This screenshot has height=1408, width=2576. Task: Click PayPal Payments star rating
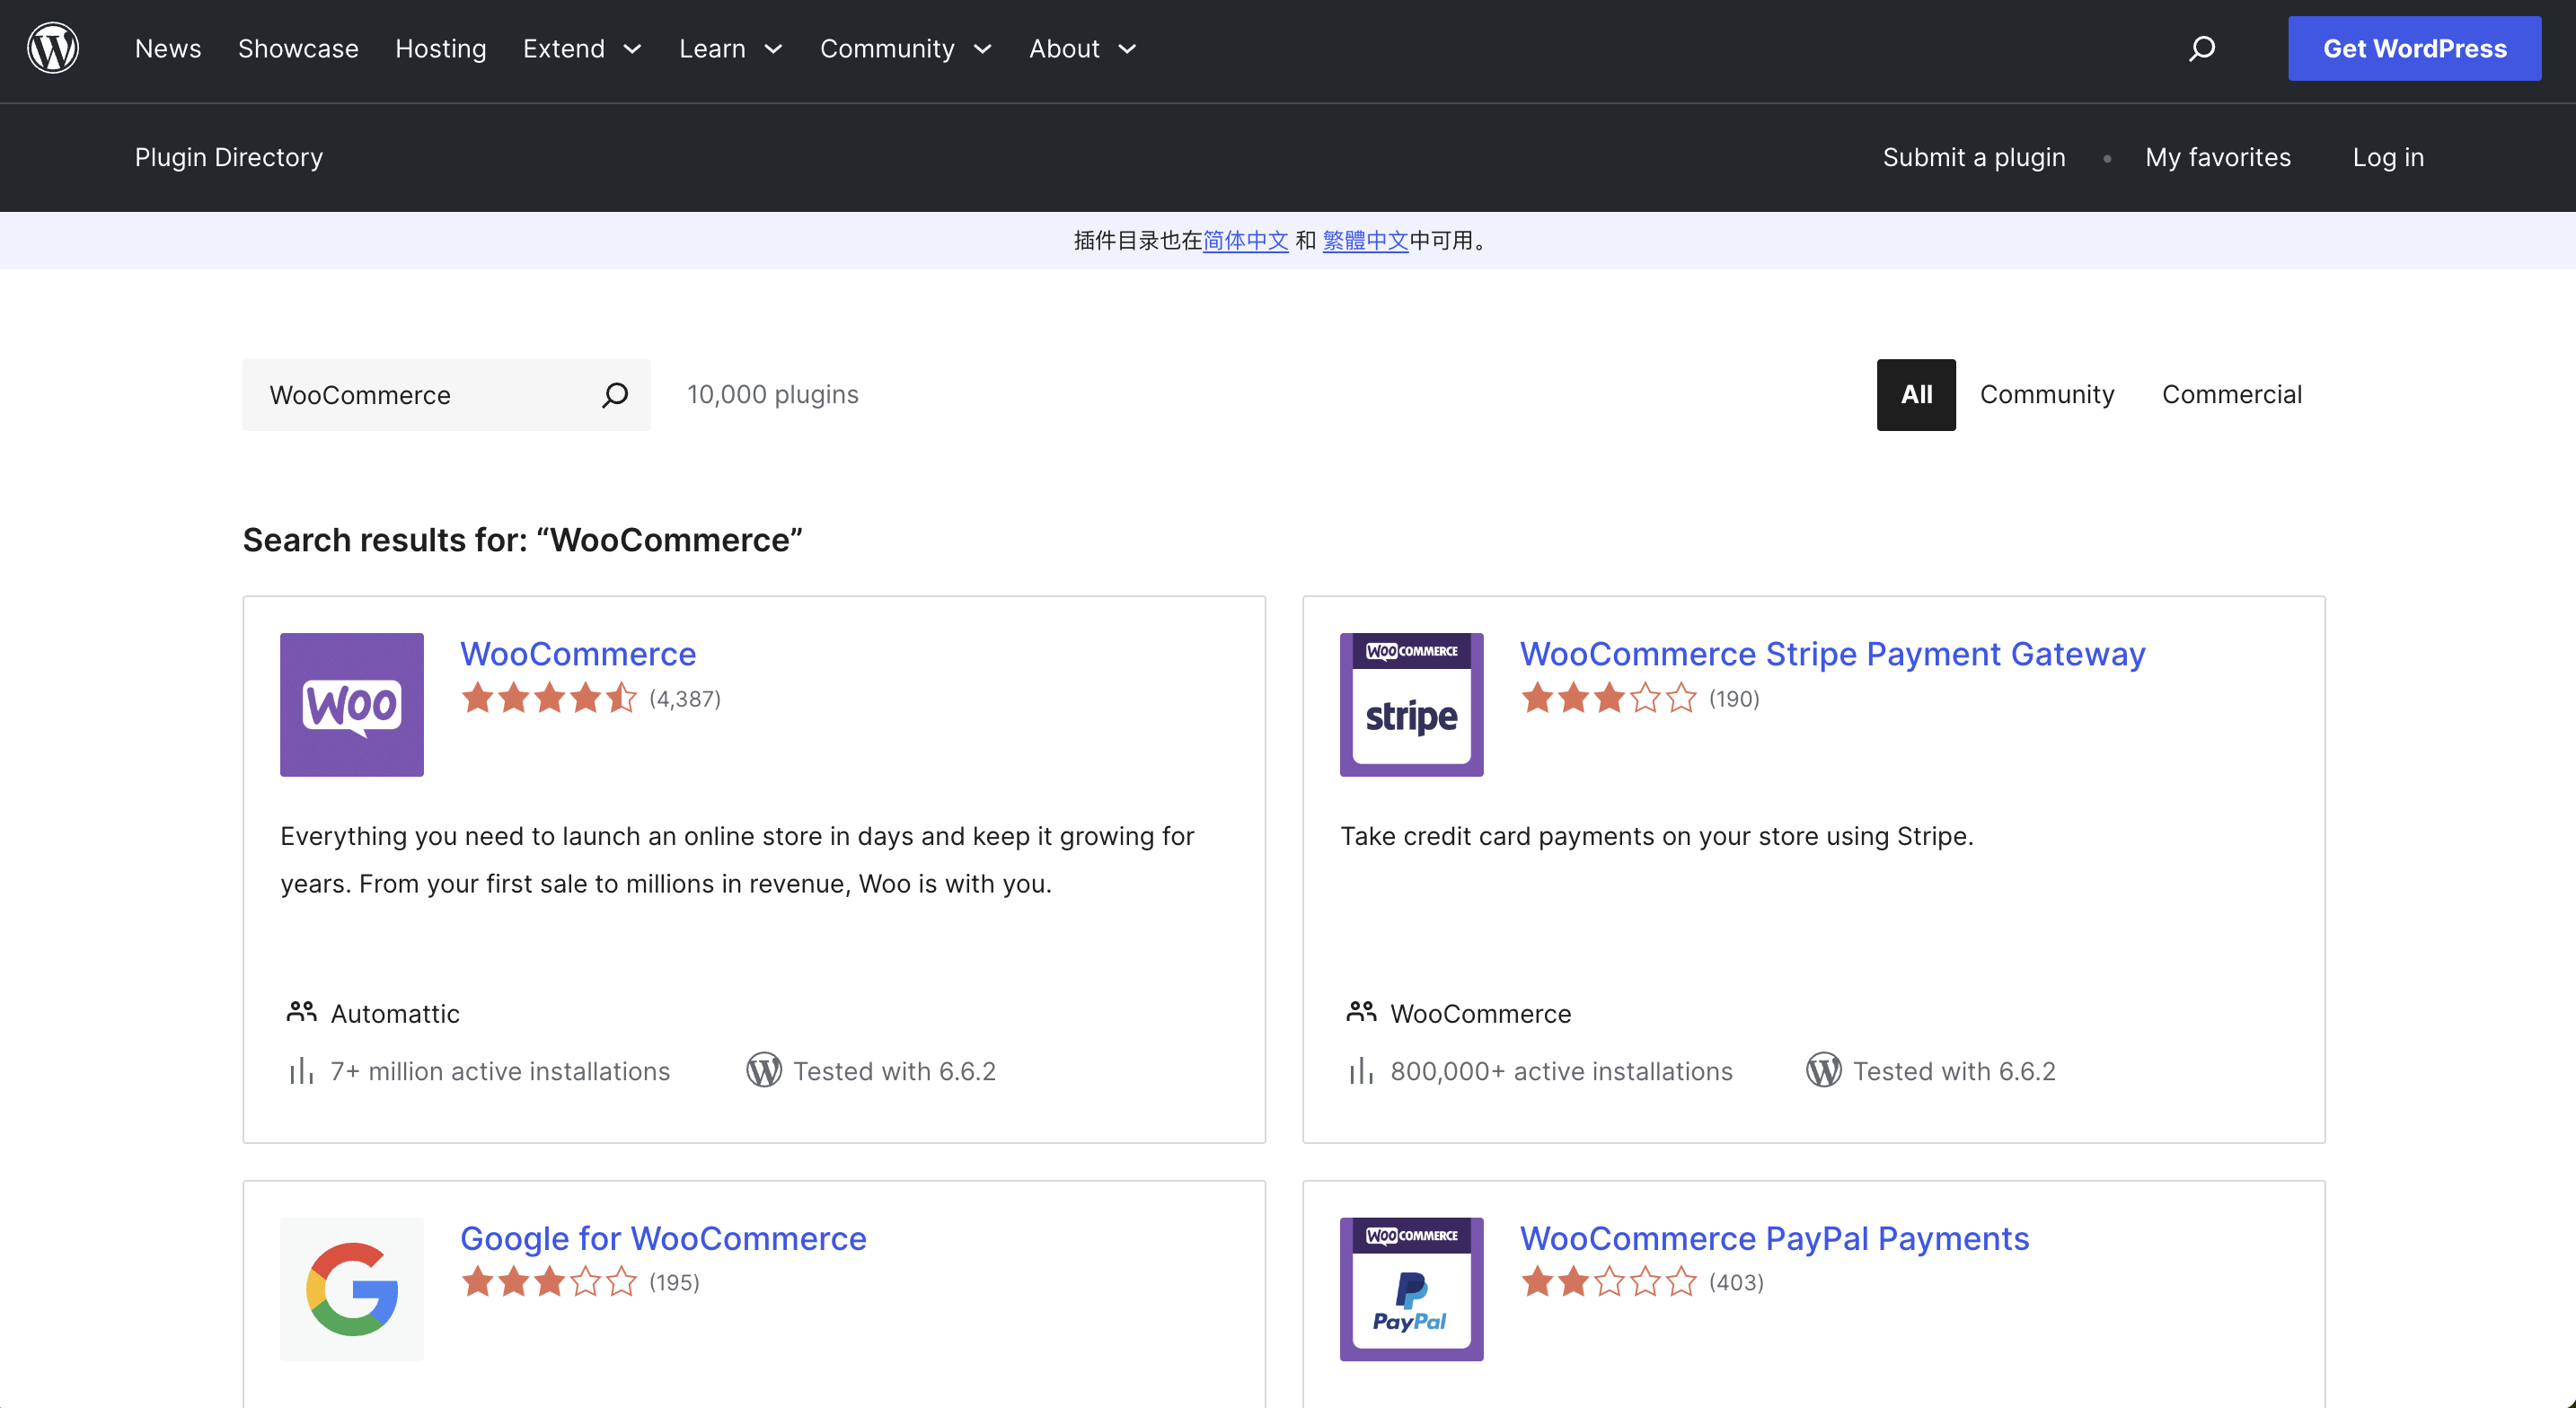pyautogui.click(x=1608, y=1282)
